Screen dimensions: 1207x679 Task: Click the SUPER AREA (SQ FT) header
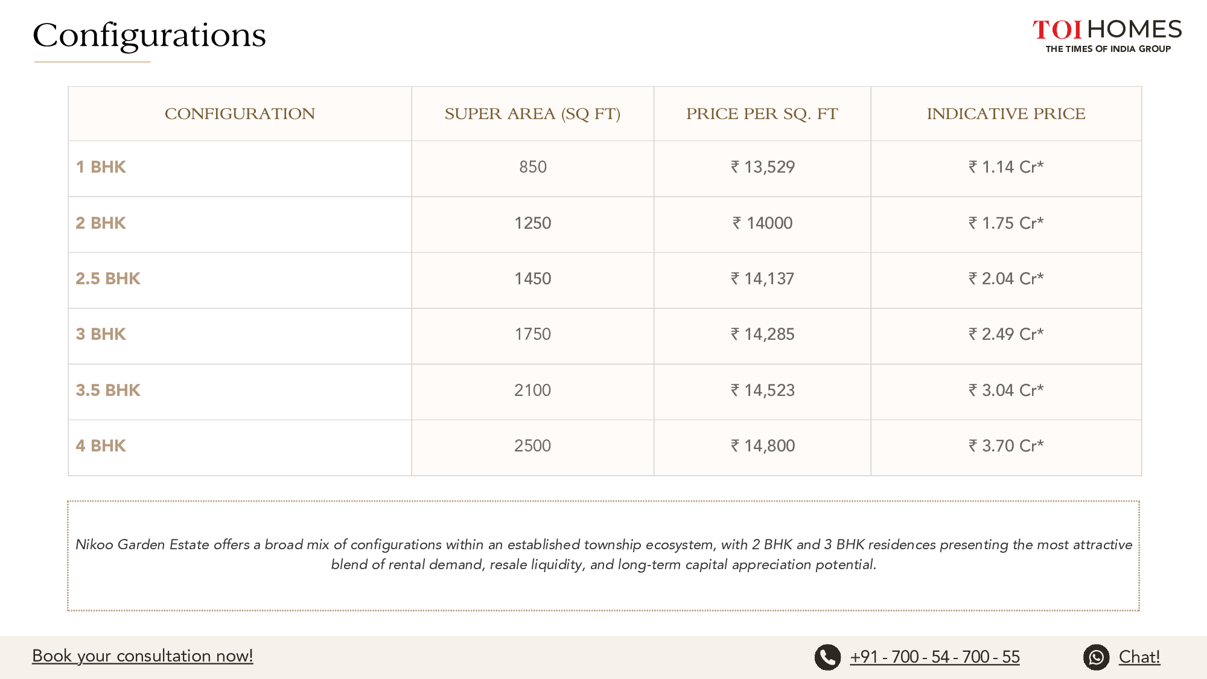coord(533,114)
